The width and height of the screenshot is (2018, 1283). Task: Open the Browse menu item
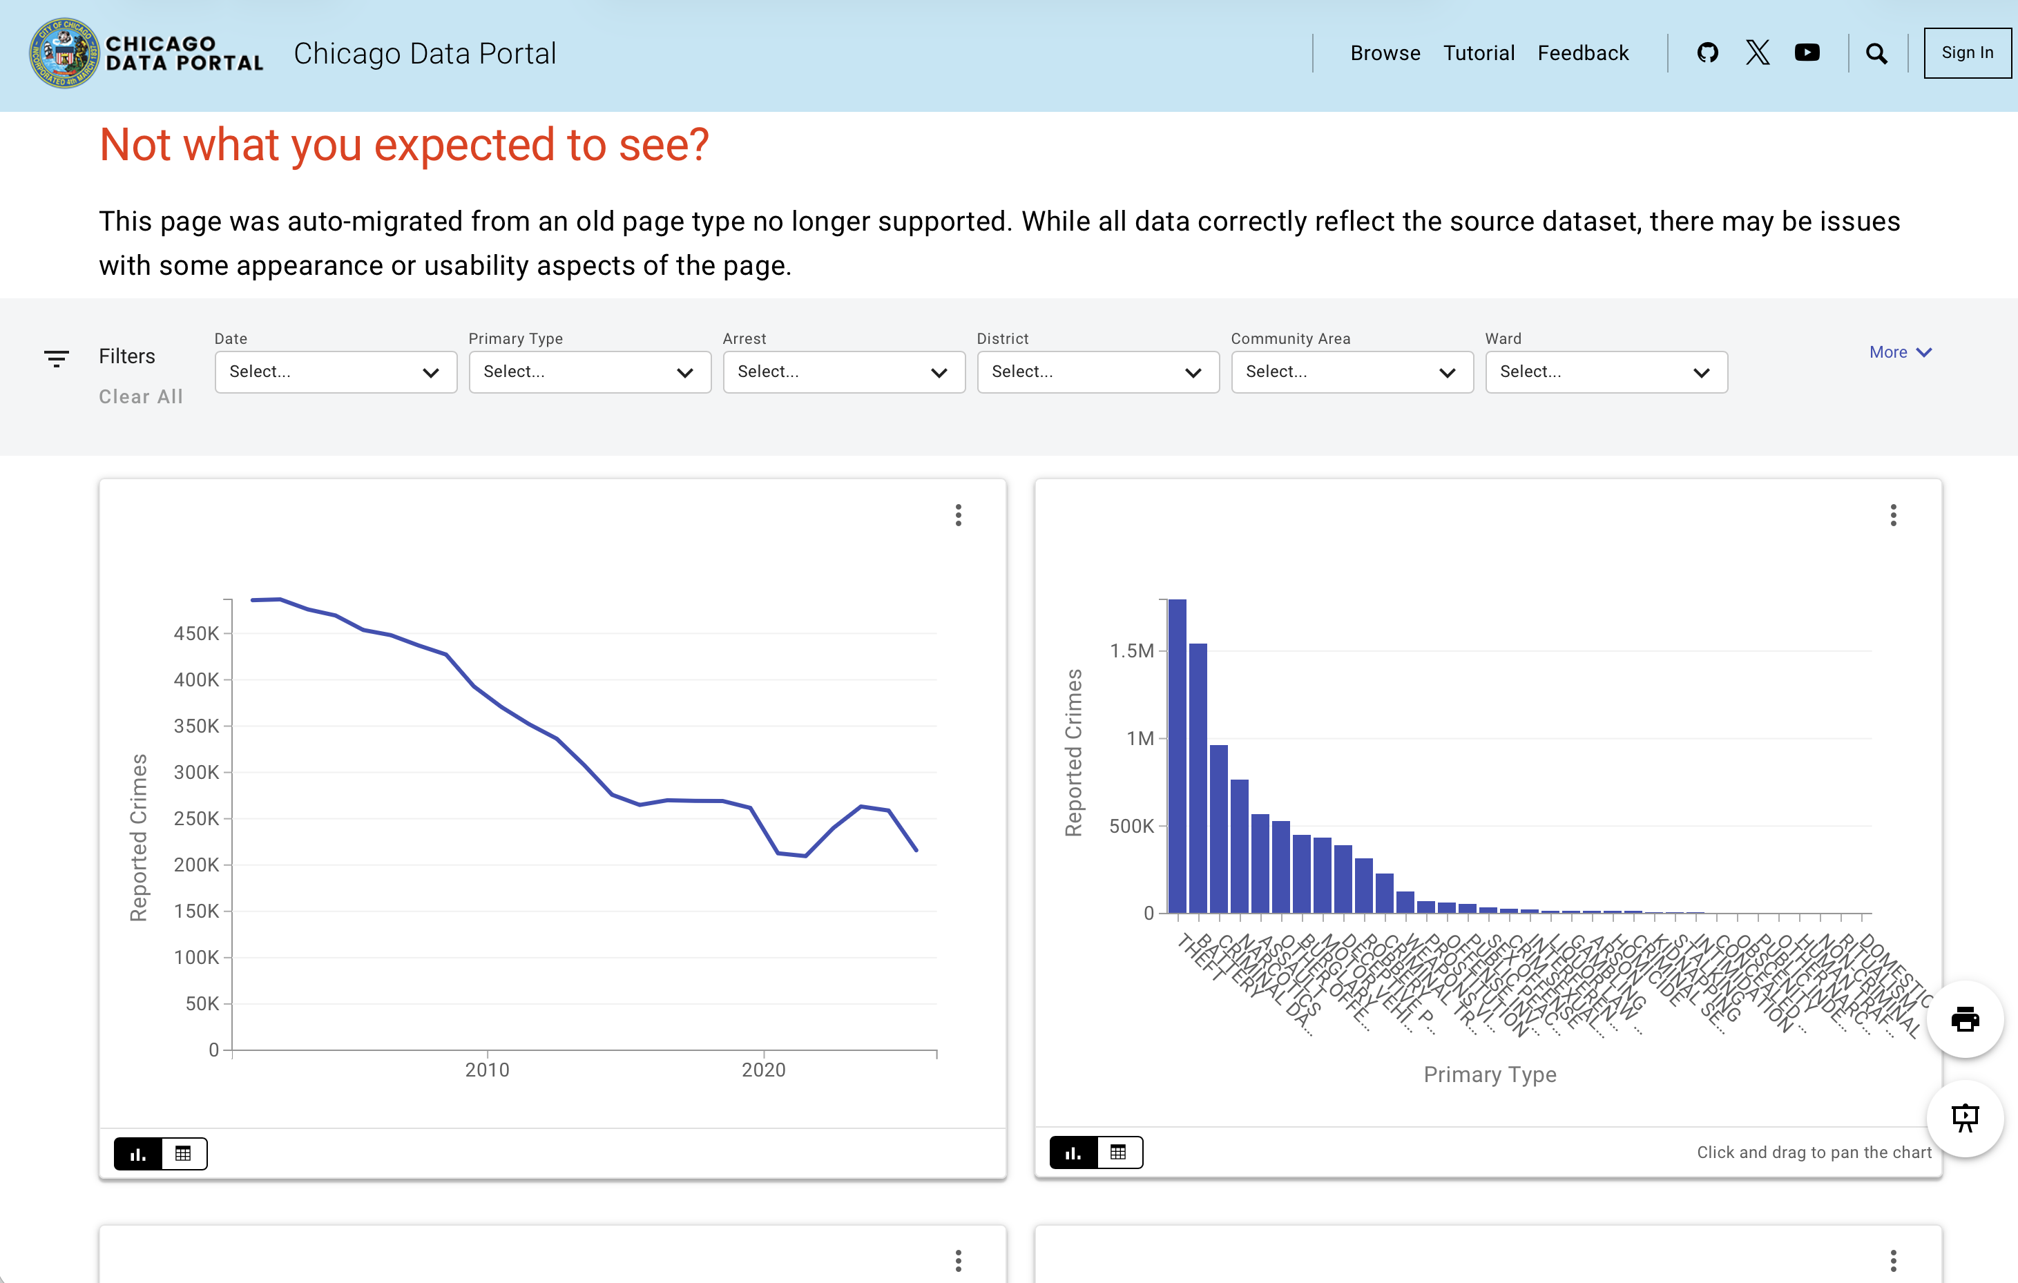click(x=1385, y=52)
